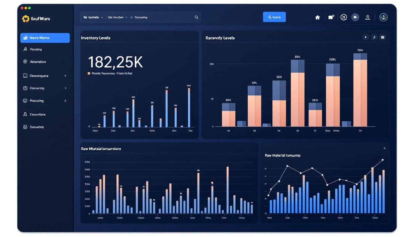Screen dimensions: 415x237
Task: Click the Home icon in top bar
Action: pos(317,17)
